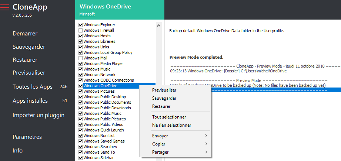Toggle the Windows Libraries checkbox
This screenshot has height=161, width=341.
[x=80, y=41]
